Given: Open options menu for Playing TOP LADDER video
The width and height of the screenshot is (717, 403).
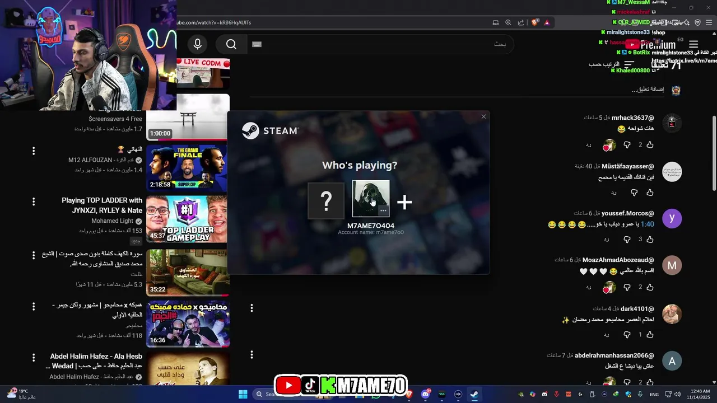Looking at the screenshot, I should click(x=34, y=201).
